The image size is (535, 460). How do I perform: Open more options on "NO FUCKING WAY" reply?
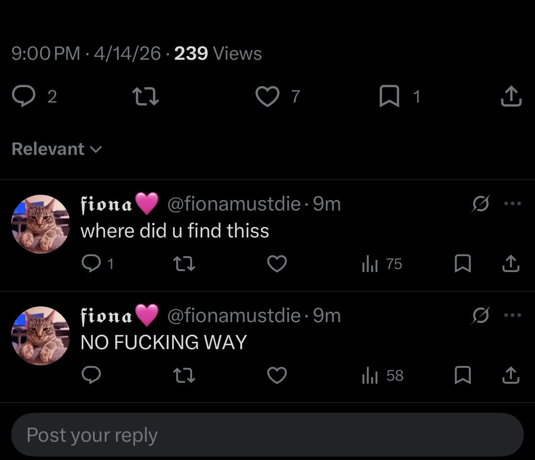[512, 315]
